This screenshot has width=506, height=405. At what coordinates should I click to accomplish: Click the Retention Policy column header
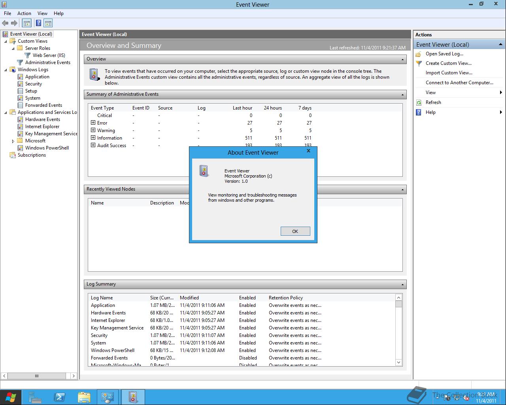[x=286, y=298]
